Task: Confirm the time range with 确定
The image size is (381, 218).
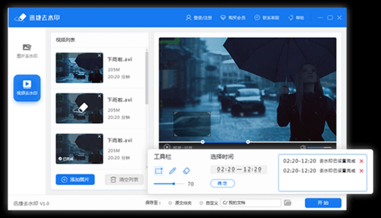Action: coord(222,183)
